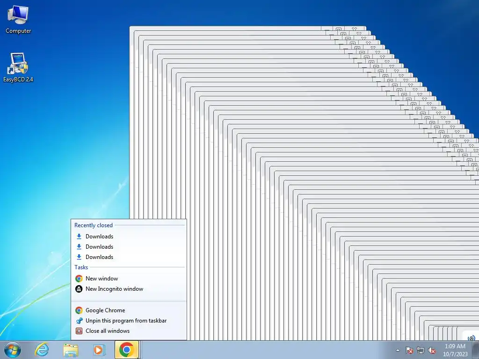The height and width of the screenshot is (359, 479).
Task: Click the Incognito icon in jump list
Action: tap(79, 289)
